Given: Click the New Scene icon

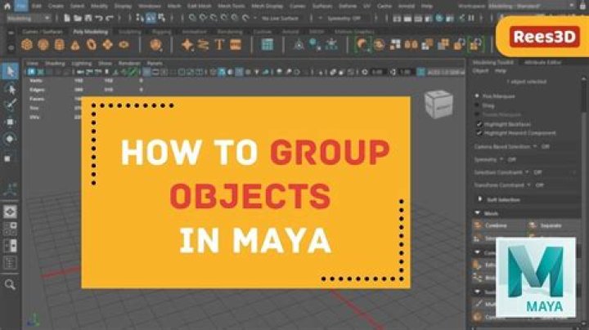Looking at the screenshot, I should [67, 18].
